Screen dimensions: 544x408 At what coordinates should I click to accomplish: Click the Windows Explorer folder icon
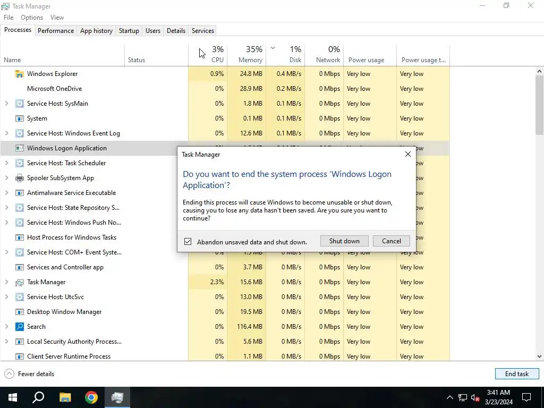pos(20,74)
